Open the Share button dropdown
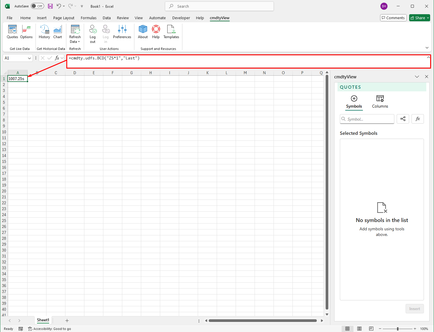The width and height of the screenshot is (434, 332). tap(428, 18)
